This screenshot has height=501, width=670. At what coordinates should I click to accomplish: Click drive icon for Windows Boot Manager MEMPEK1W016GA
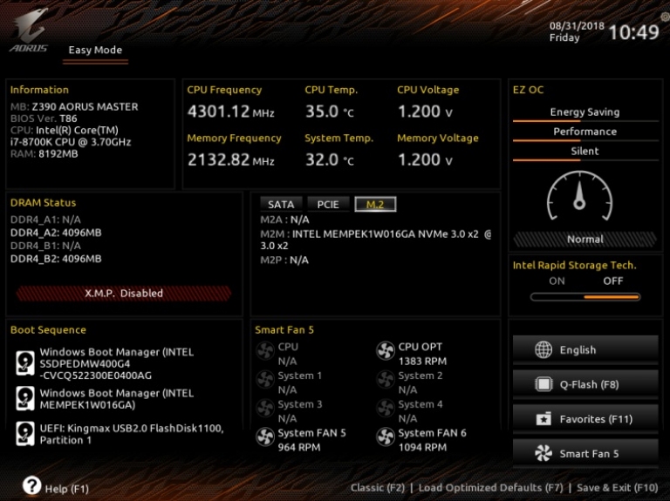[x=25, y=398]
